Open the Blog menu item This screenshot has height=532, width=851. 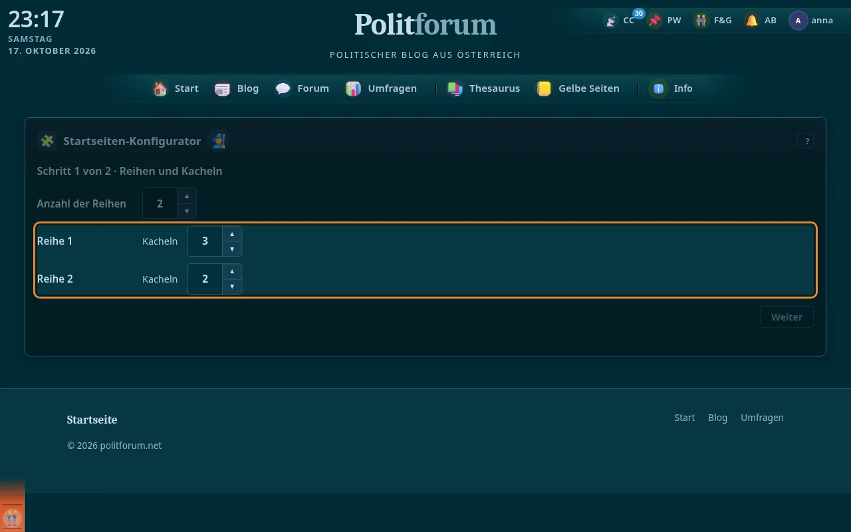point(237,88)
